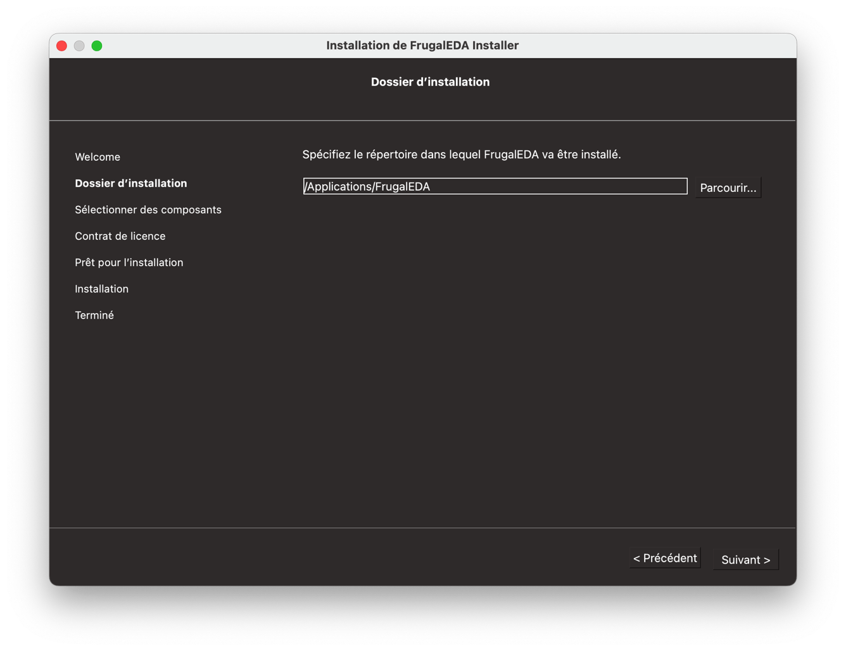Close the installer with red button
The image size is (846, 651).
tap(62, 46)
